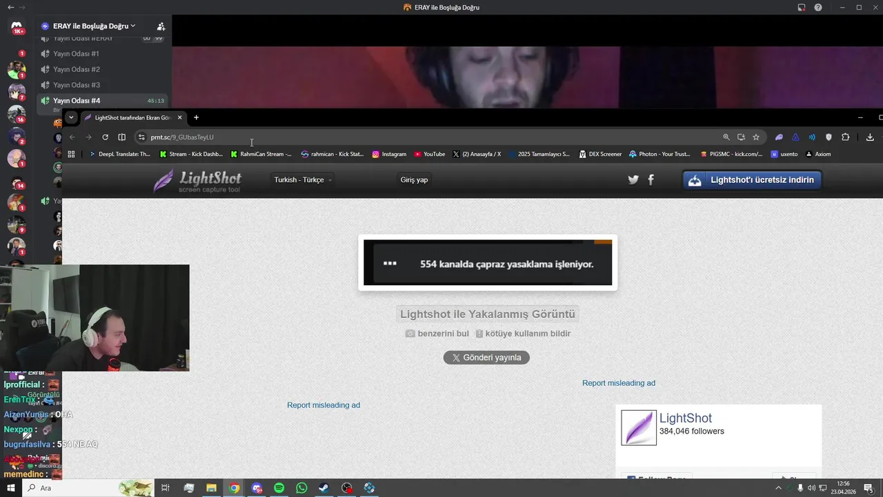Reload the prnt.sc page
The width and height of the screenshot is (883, 497).
coord(105,137)
